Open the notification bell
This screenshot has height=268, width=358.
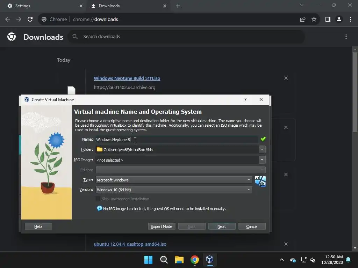pos(349,260)
